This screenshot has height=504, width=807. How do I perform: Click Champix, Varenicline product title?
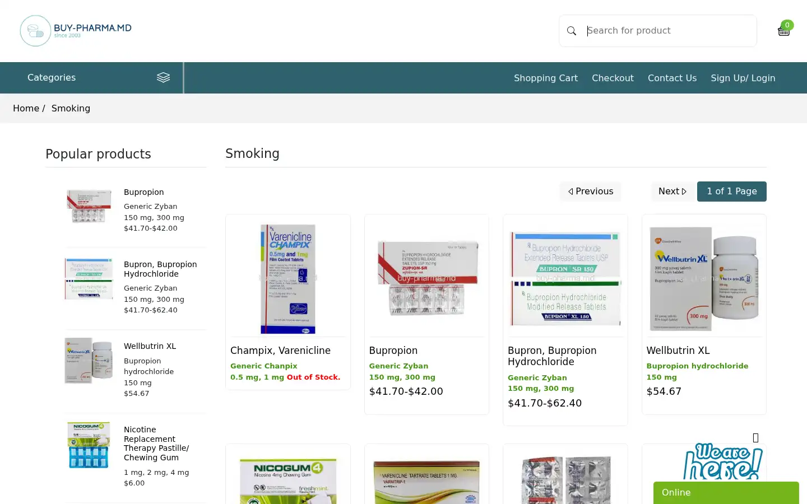pos(280,351)
